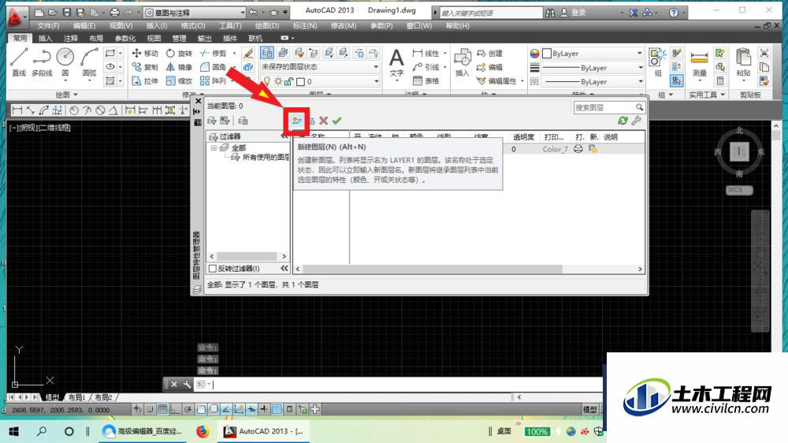Open the 未保存的图层状态 dropdown
Viewport: 788px width, 443px height.
click(x=320, y=67)
